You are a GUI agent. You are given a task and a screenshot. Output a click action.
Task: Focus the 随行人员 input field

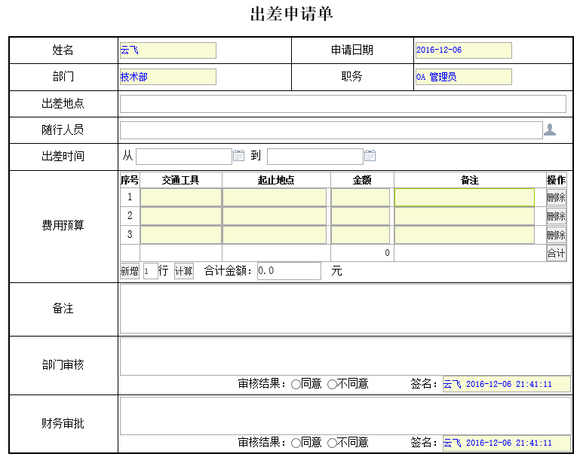[331, 130]
